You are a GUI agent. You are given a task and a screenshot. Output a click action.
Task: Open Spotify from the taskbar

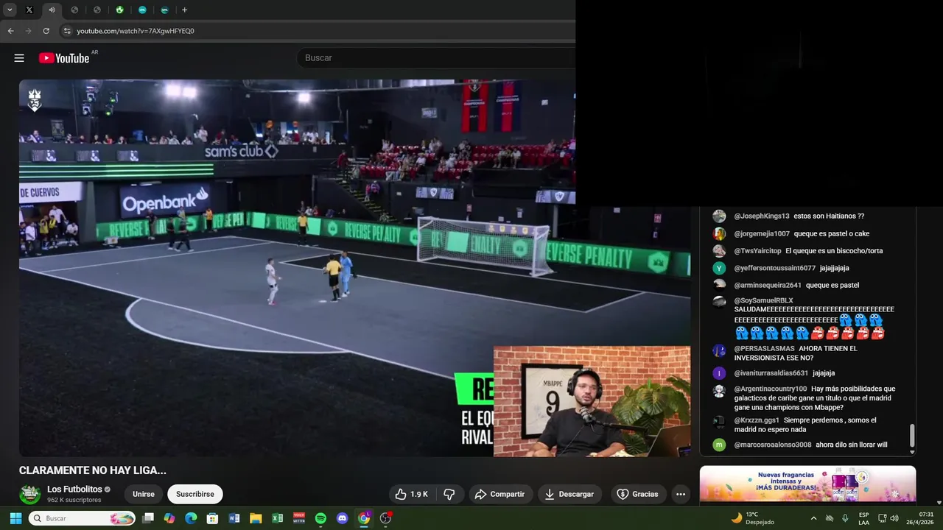(x=320, y=518)
